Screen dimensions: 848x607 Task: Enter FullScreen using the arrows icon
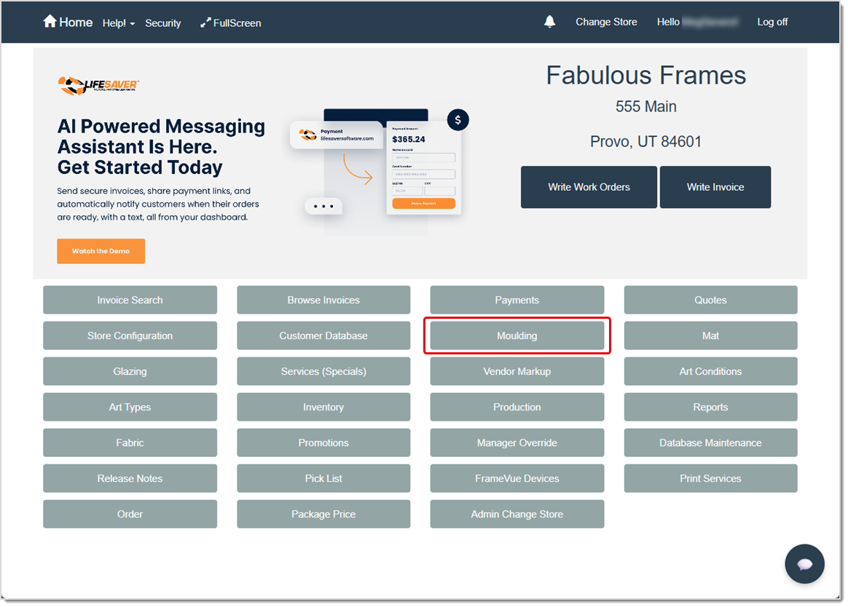coord(206,23)
